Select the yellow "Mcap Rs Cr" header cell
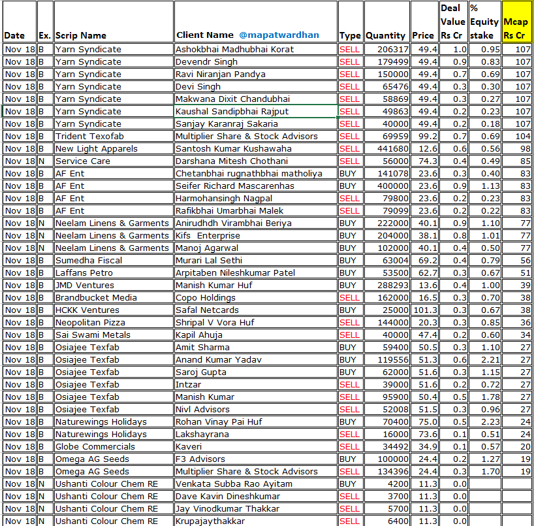Image resolution: width=534 pixels, height=526 pixels. [516, 22]
